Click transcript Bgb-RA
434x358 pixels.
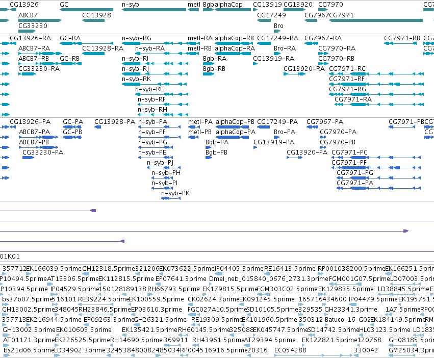coord(215,59)
